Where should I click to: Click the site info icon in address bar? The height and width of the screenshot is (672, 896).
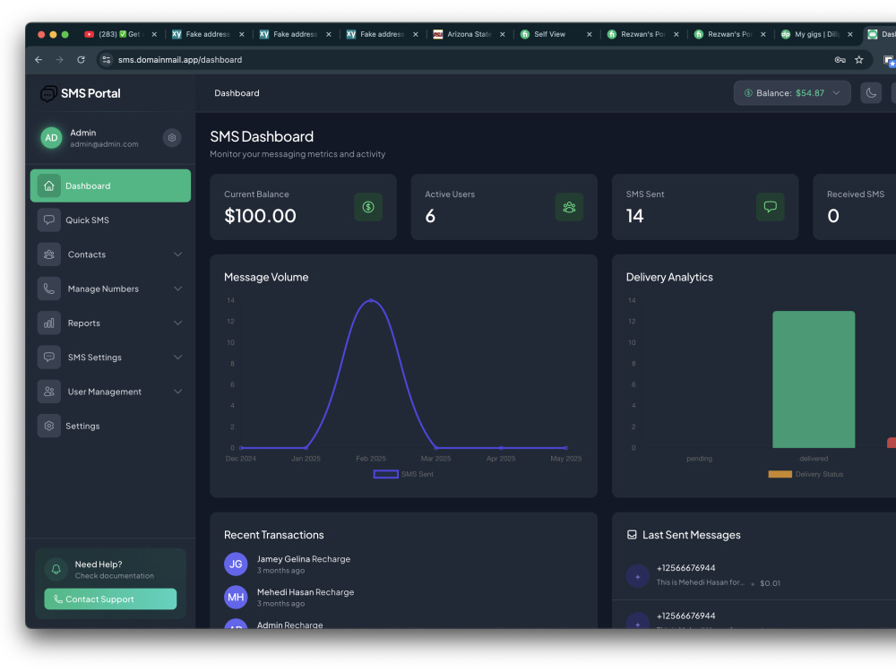(x=107, y=59)
